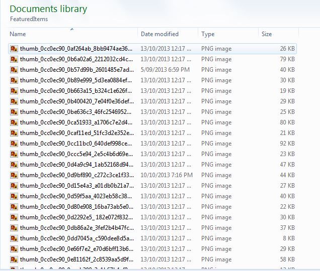Click PNG icon of thumb_0cc0ec90_0cc11bc0 file
Screen dimensions: 320x271
tap(14, 144)
